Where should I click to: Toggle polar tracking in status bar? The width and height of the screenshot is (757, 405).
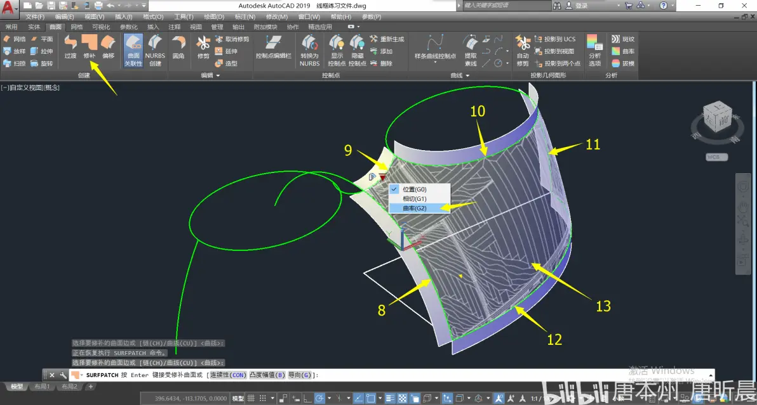tap(319, 398)
